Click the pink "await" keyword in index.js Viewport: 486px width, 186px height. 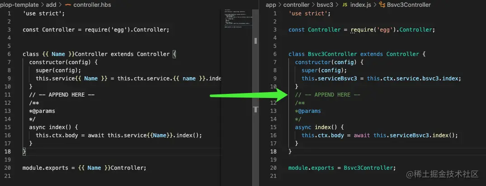click(362, 135)
